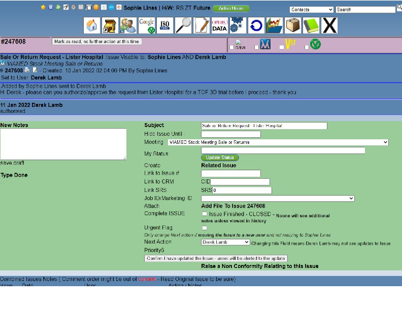This screenshot has height=310, width=402.
Task: Enable the Urgent Flag checkbox
Action: 205,228
